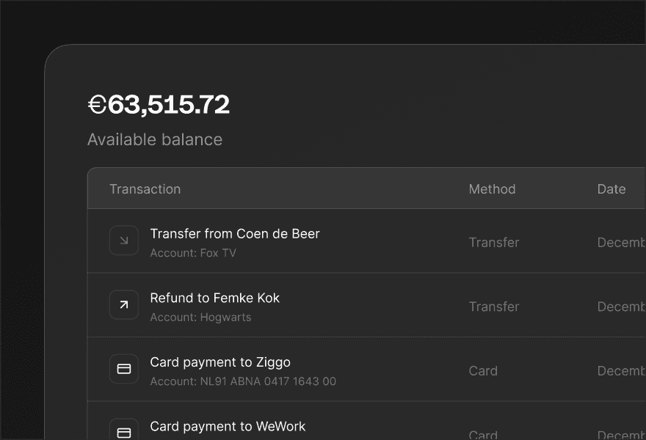The image size is (646, 440).
Task: Click the Available balance label
Action: [x=155, y=139]
